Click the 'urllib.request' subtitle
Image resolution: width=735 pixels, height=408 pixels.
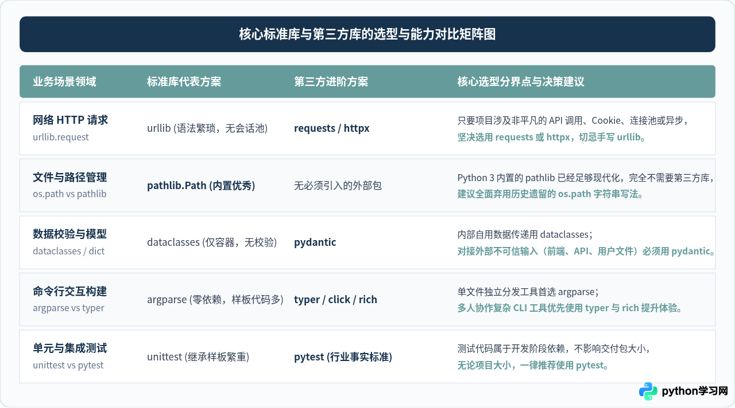pyautogui.click(x=61, y=137)
